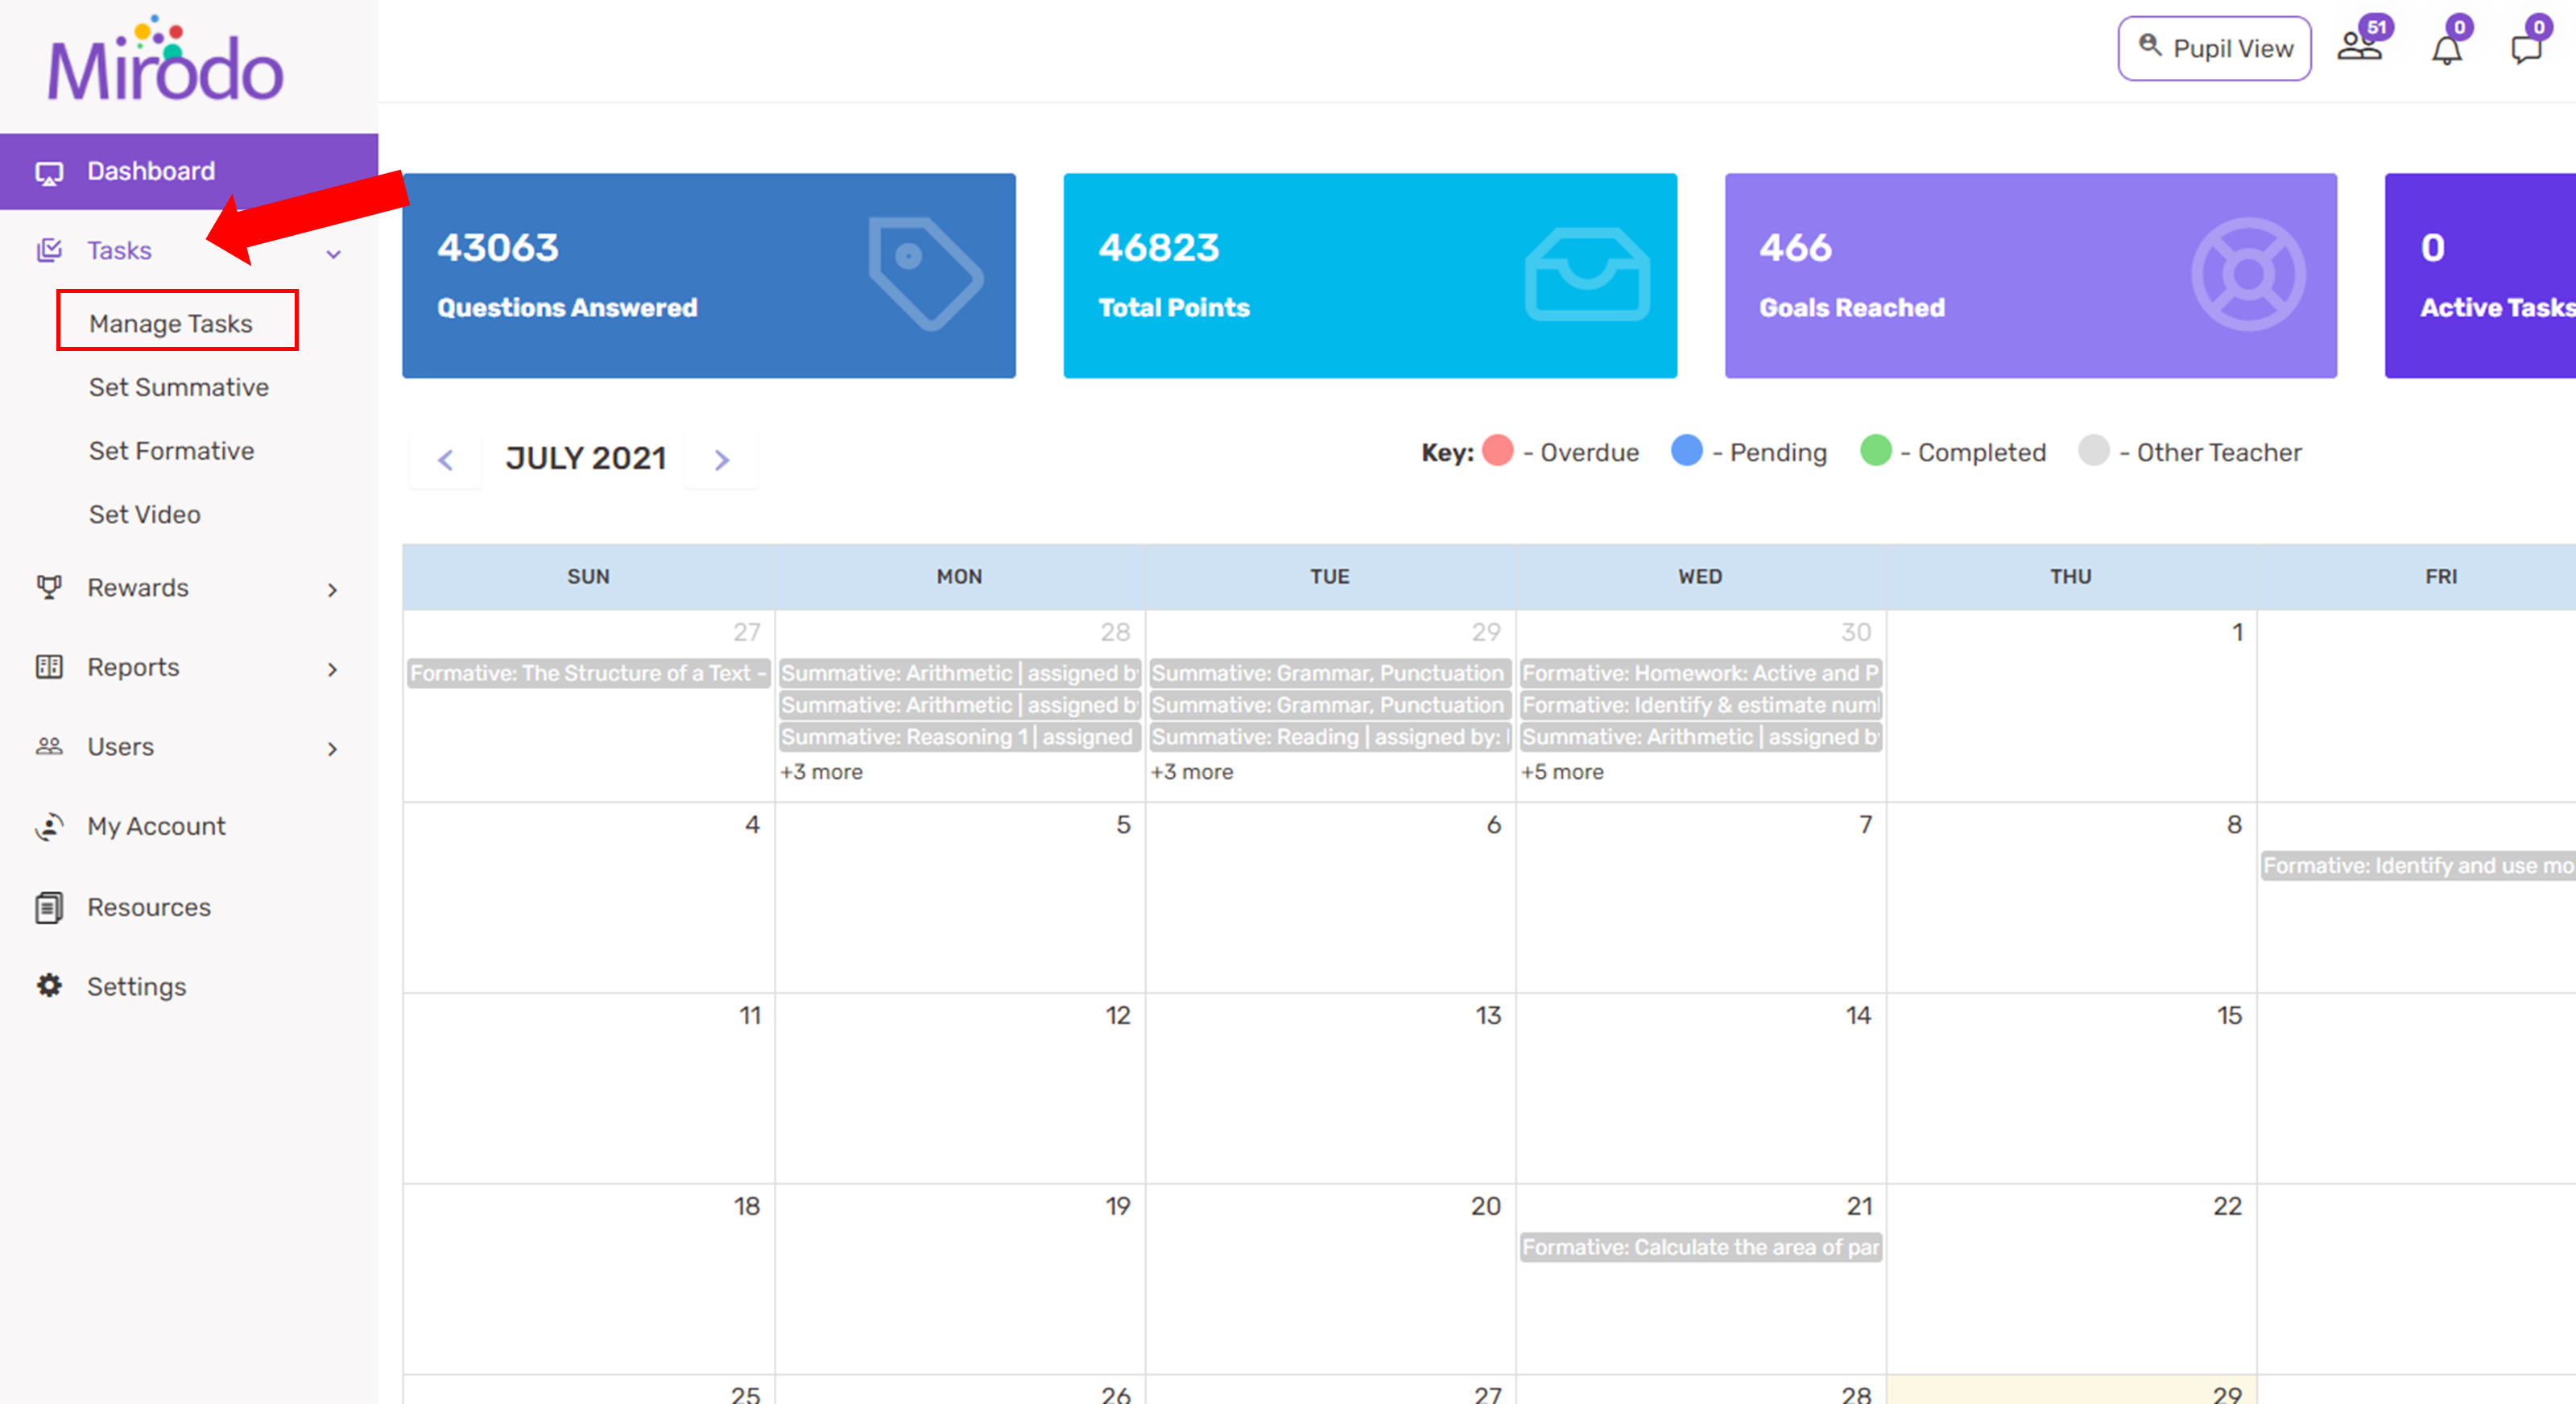
Task: Click the WED column header
Action: click(1700, 576)
